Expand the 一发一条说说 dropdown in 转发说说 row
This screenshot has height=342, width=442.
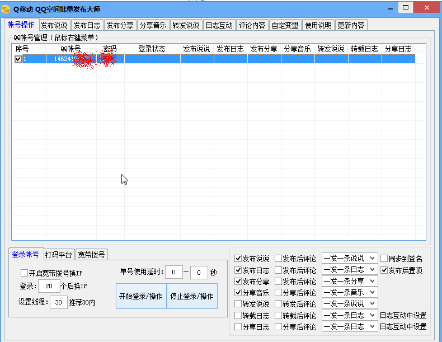click(x=350, y=303)
